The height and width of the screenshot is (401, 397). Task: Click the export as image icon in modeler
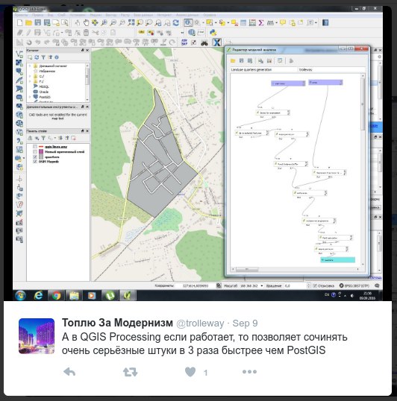(260, 60)
